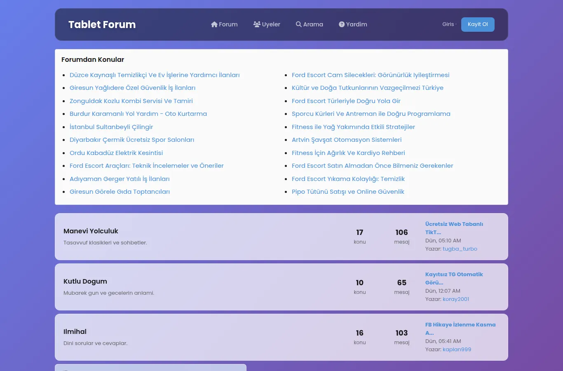Image resolution: width=563 pixels, height=371 pixels.
Task: Click the Giris login link
Action: click(x=448, y=24)
